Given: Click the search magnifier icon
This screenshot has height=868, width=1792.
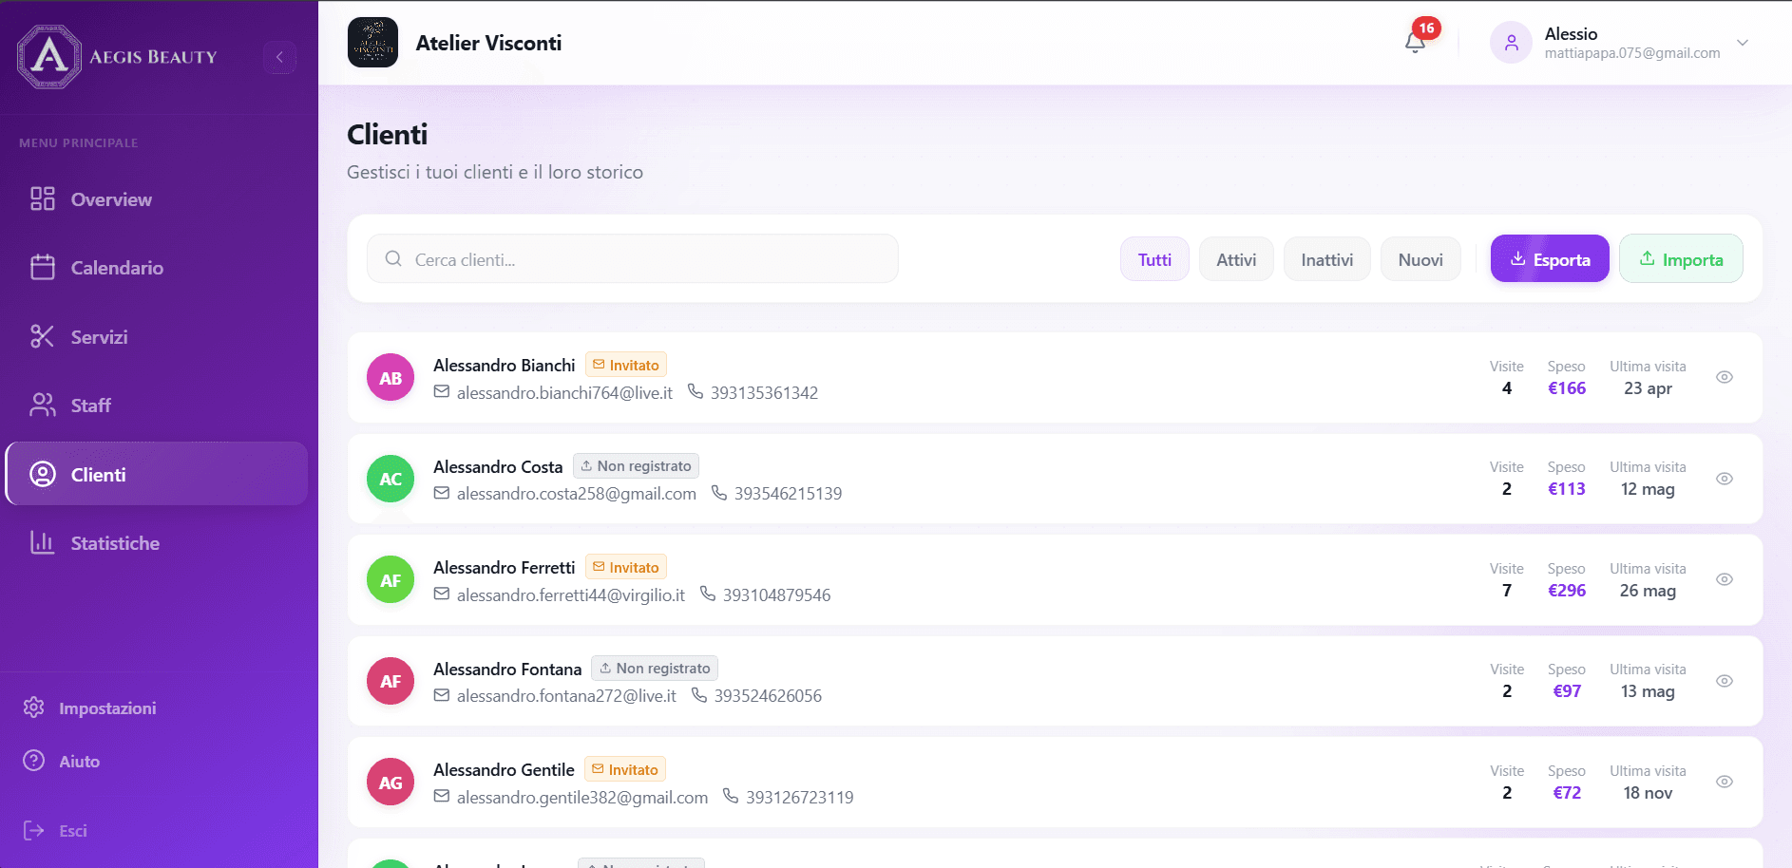Looking at the screenshot, I should tap(393, 258).
